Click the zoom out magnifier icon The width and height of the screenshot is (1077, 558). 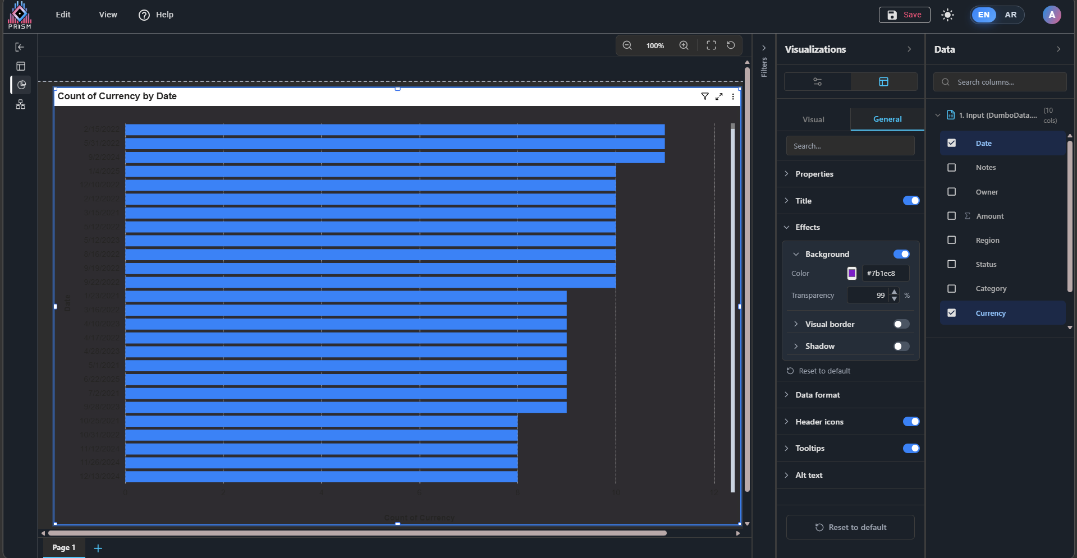(627, 45)
